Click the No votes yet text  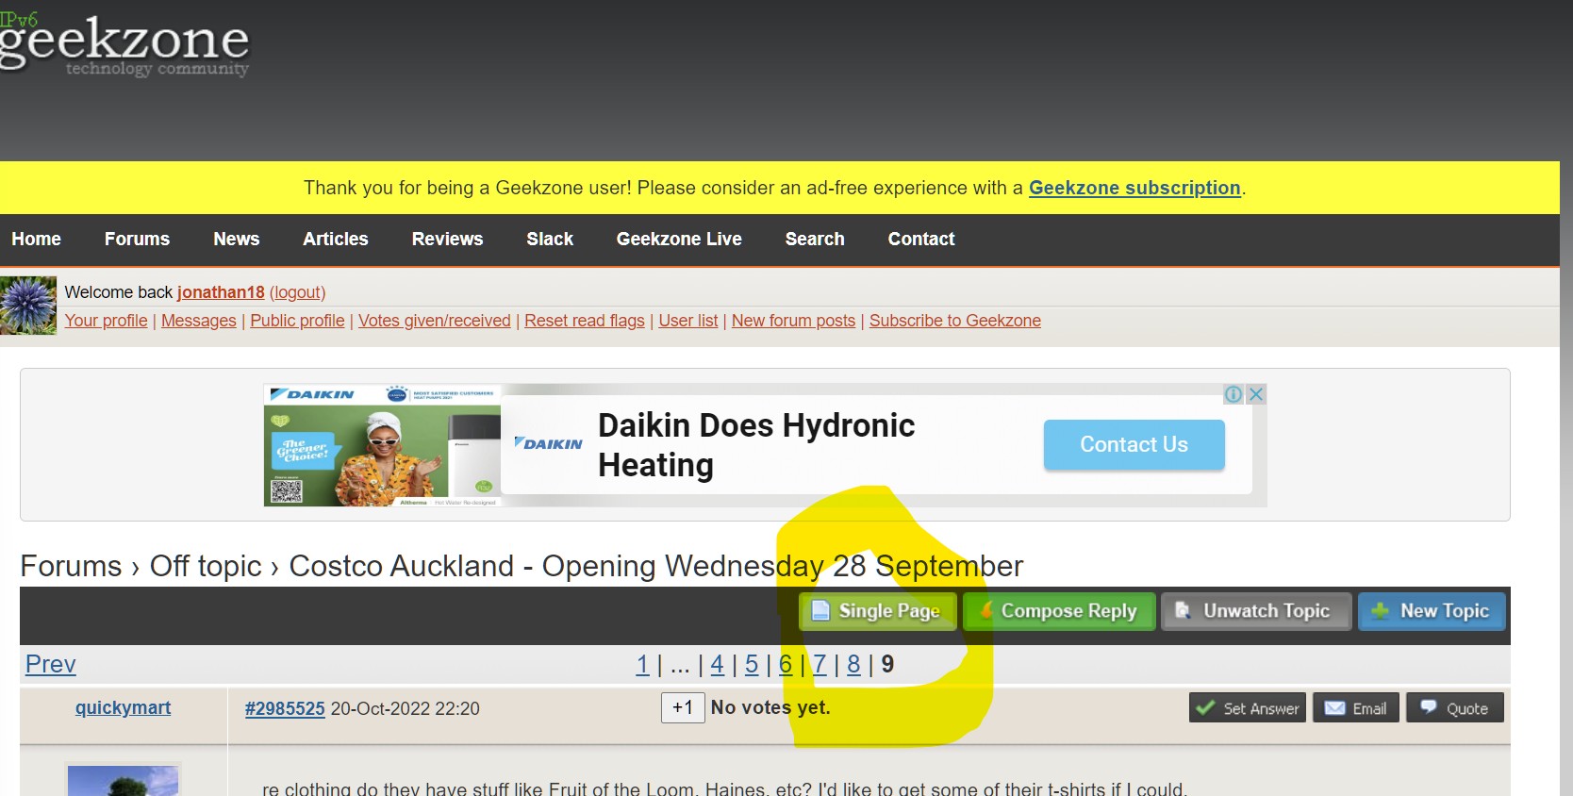click(x=770, y=707)
